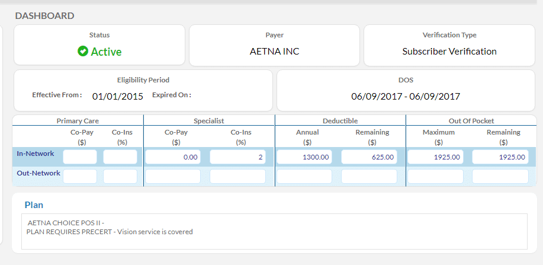Click the green Active status checkmark icon
The image size is (543, 265).
[83, 52]
